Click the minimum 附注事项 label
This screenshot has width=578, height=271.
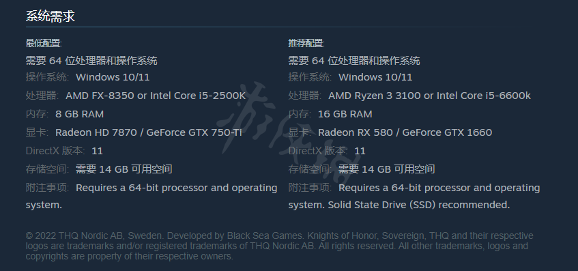tap(47, 188)
